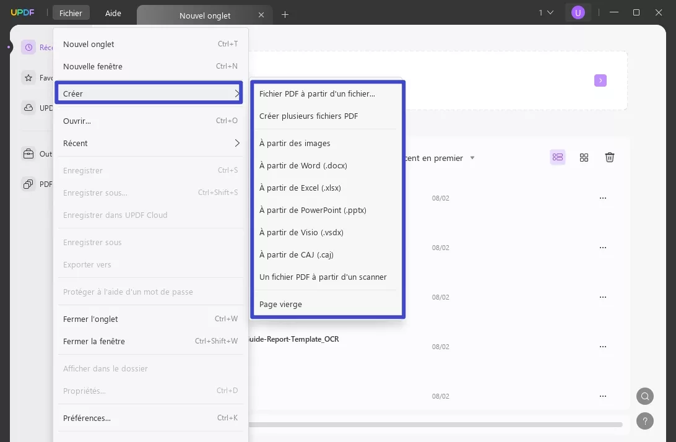The height and width of the screenshot is (442, 676).
Task: Open more options for Report-Template_OCR file
Action: 603,347
